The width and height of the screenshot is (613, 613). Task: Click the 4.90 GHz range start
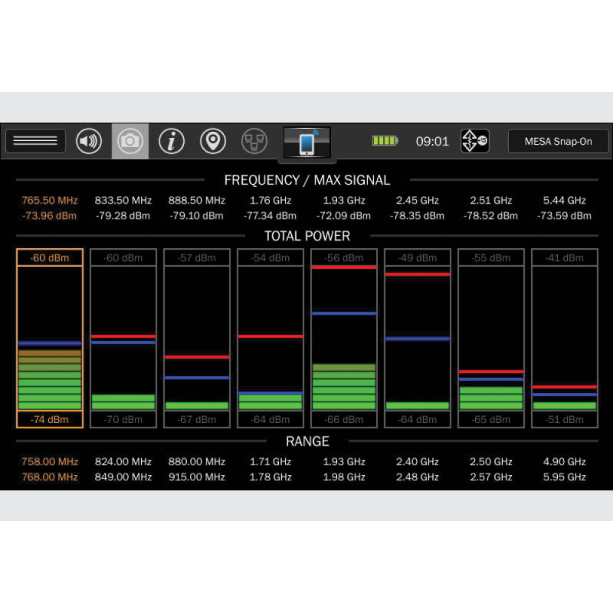565,462
